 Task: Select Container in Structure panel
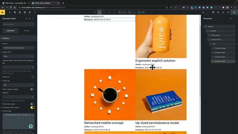[x=220, y=31]
